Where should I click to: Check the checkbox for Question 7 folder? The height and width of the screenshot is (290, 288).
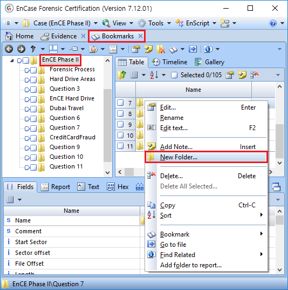click(x=33, y=128)
